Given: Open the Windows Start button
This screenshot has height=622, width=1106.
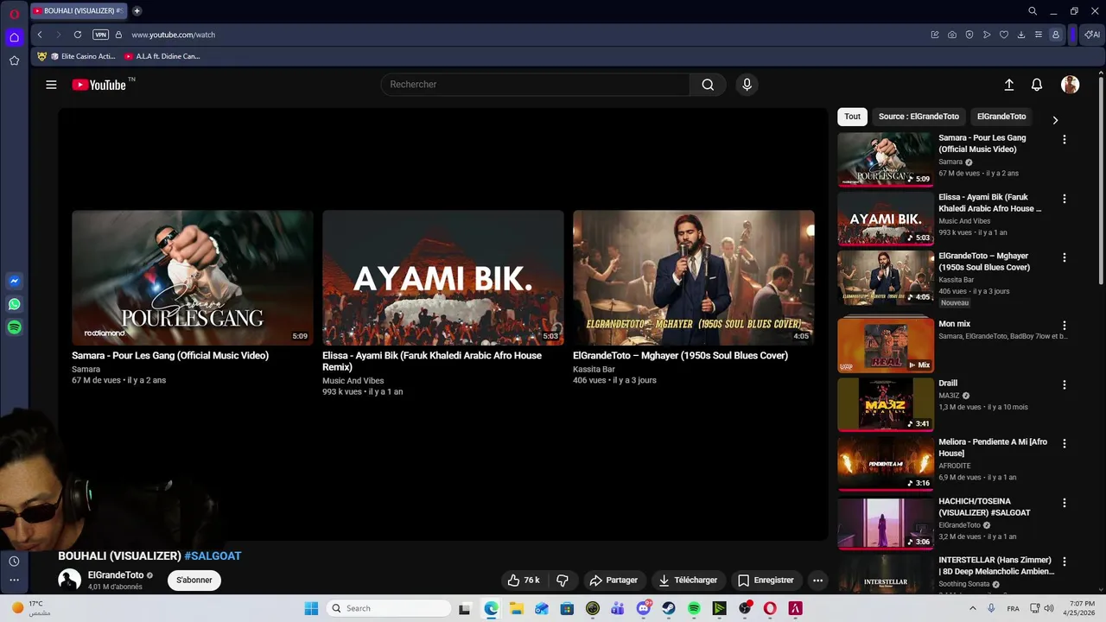Looking at the screenshot, I should tap(311, 608).
